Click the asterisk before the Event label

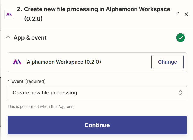[x=9, y=82]
